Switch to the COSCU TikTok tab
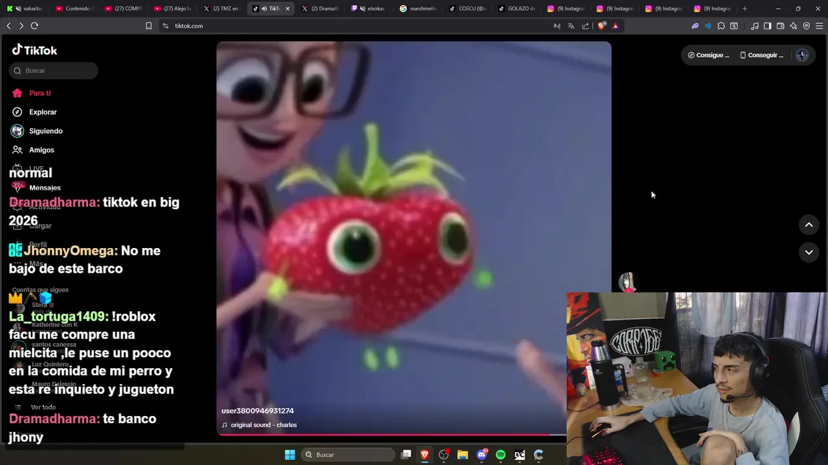Image resolution: width=828 pixels, height=465 pixels. 467,8
